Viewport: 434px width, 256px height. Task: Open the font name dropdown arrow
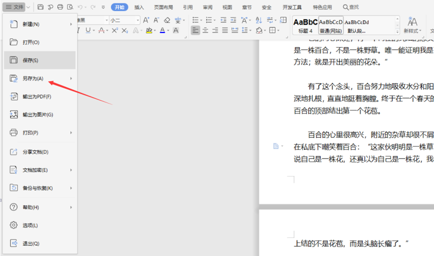pos(107,20)
